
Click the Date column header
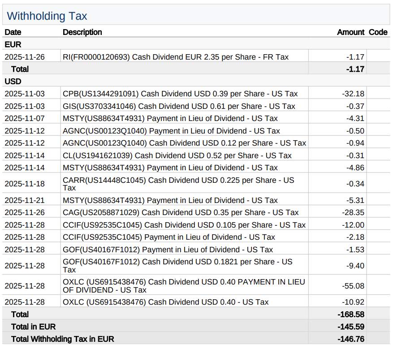(x=13, y=32)
